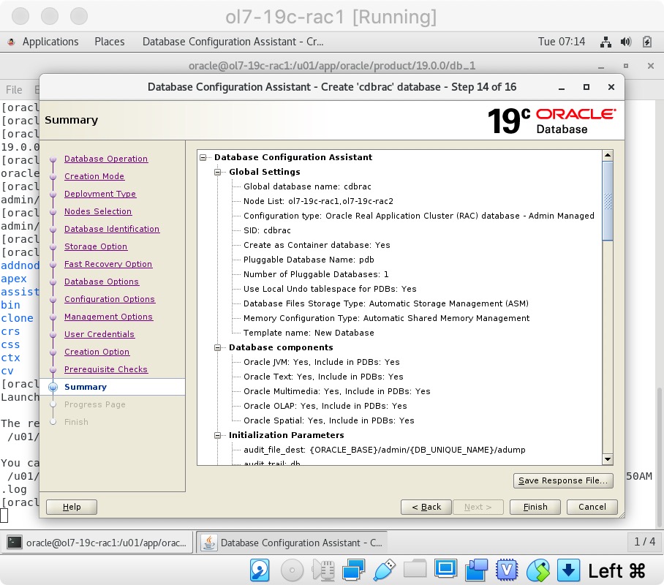Select Template name: New Database row
Viewport: 664px width, 585px height.
[309, 333]
